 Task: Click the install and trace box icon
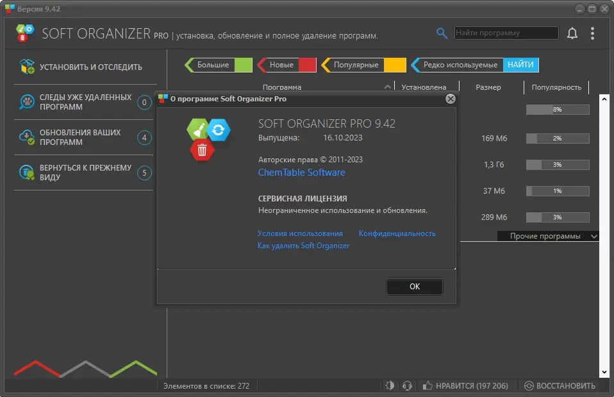27,67
